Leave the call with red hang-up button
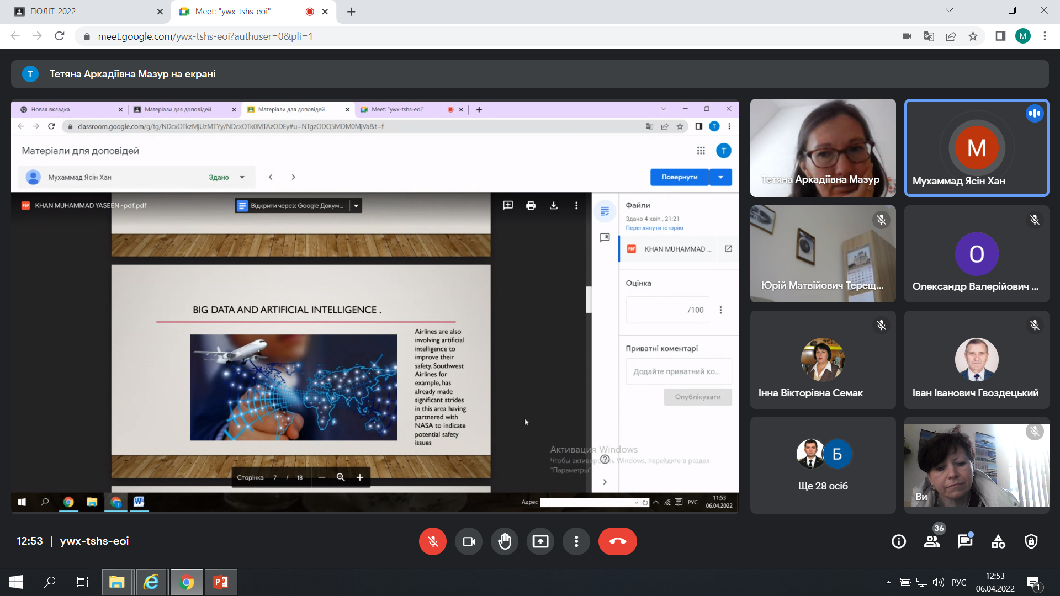Image resolution: width=1060 pixels, height=596 pixels. coord(617,541)
